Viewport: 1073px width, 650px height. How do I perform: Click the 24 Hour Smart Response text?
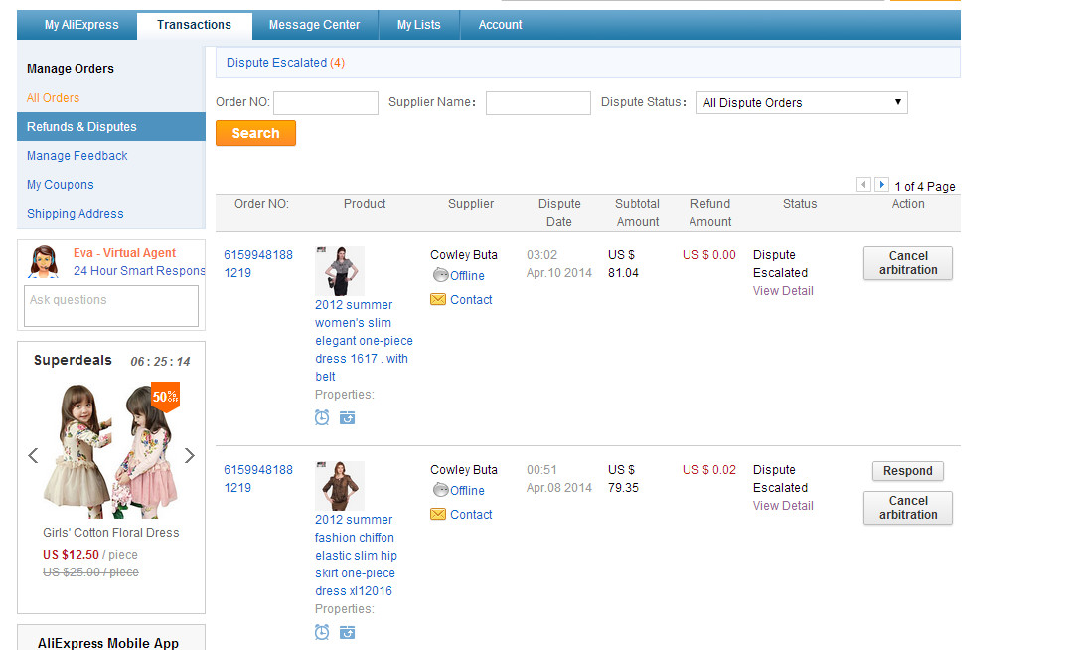pyautogui.click(x=139, y=271)
